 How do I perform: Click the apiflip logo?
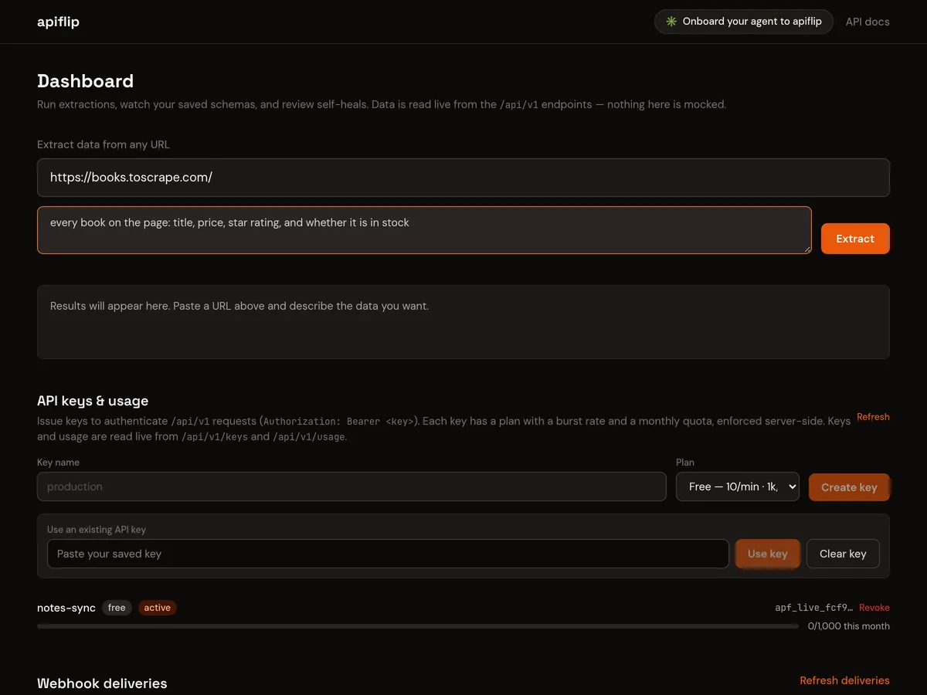[58, 22]
